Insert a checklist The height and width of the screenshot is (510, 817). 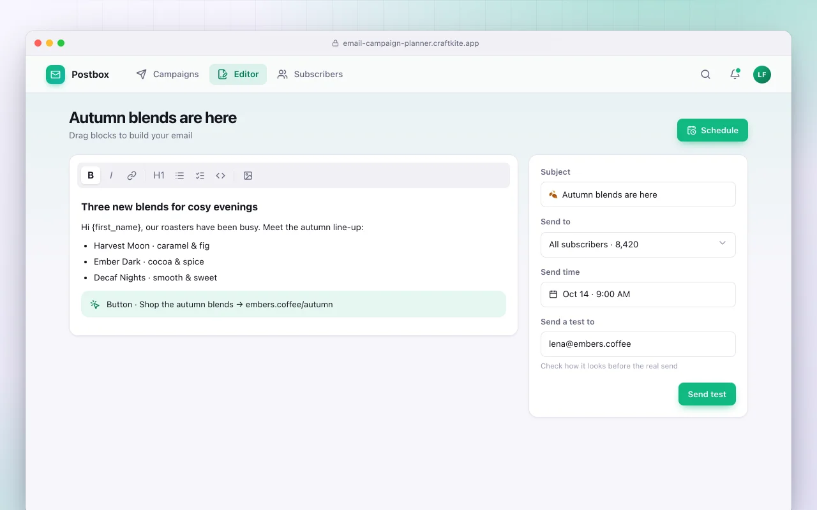(200, 175)
